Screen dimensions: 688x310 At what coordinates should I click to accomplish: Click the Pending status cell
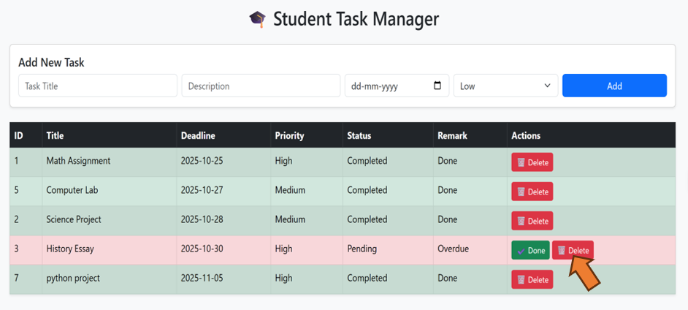pyautogui.click(x=389, y=249)
